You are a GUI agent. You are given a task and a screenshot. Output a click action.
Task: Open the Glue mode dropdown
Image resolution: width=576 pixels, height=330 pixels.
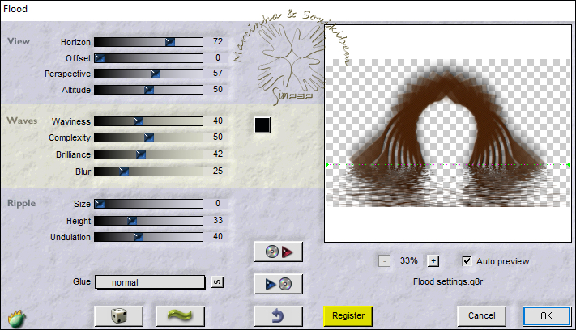149,282
